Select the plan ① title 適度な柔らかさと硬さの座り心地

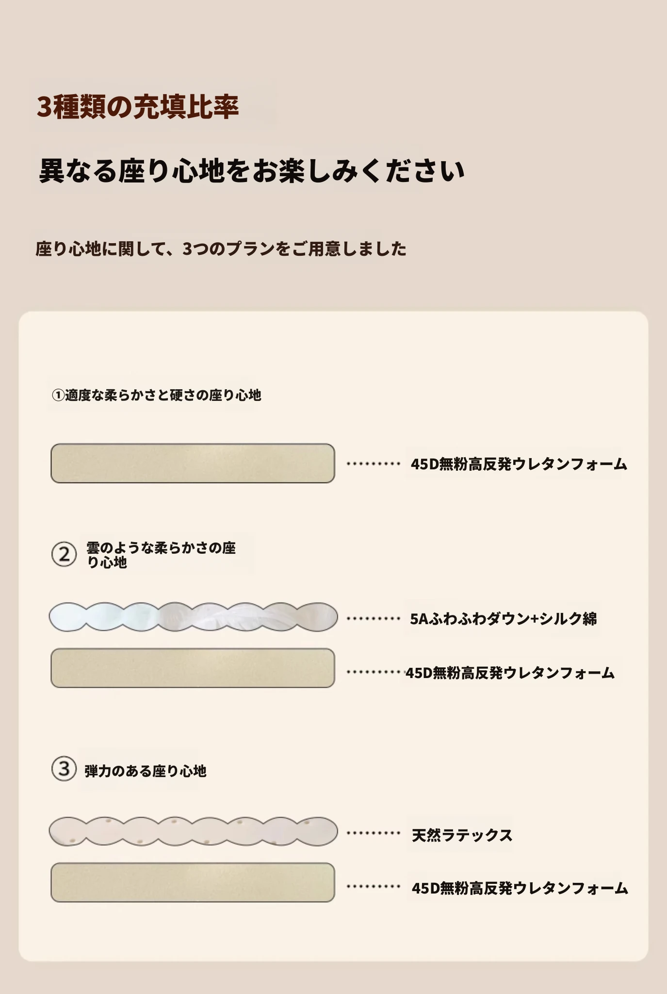(157, 395)
